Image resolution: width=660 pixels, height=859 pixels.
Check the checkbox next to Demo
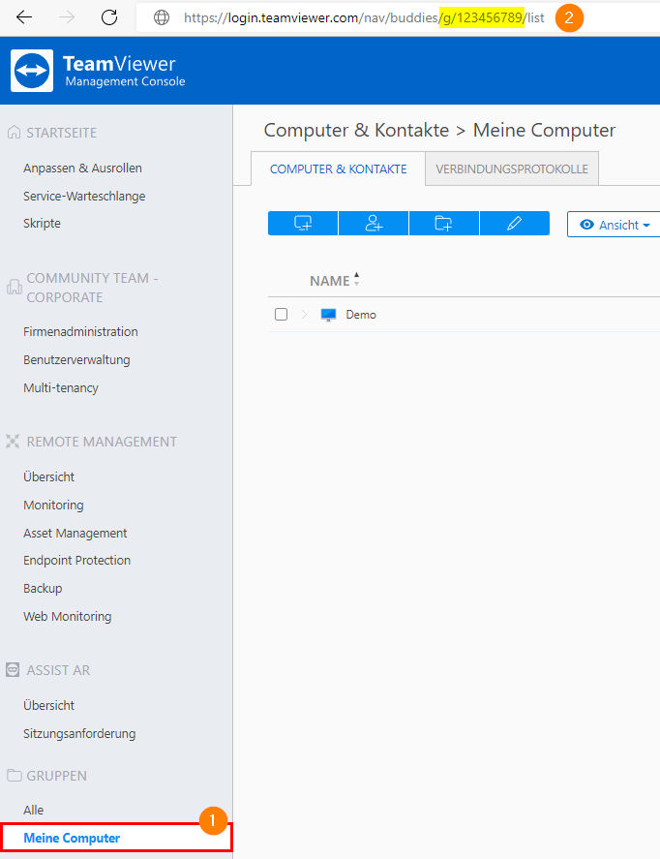pos(281,314)
